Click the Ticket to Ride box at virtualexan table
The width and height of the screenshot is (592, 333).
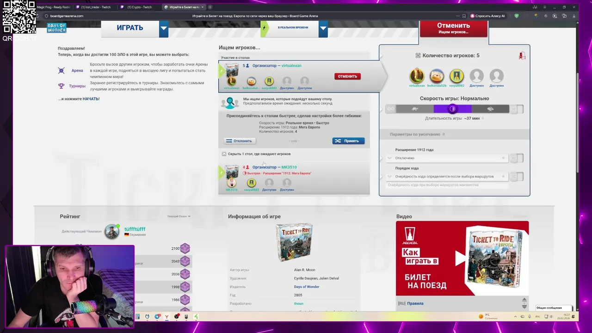[x=232, y=70]
